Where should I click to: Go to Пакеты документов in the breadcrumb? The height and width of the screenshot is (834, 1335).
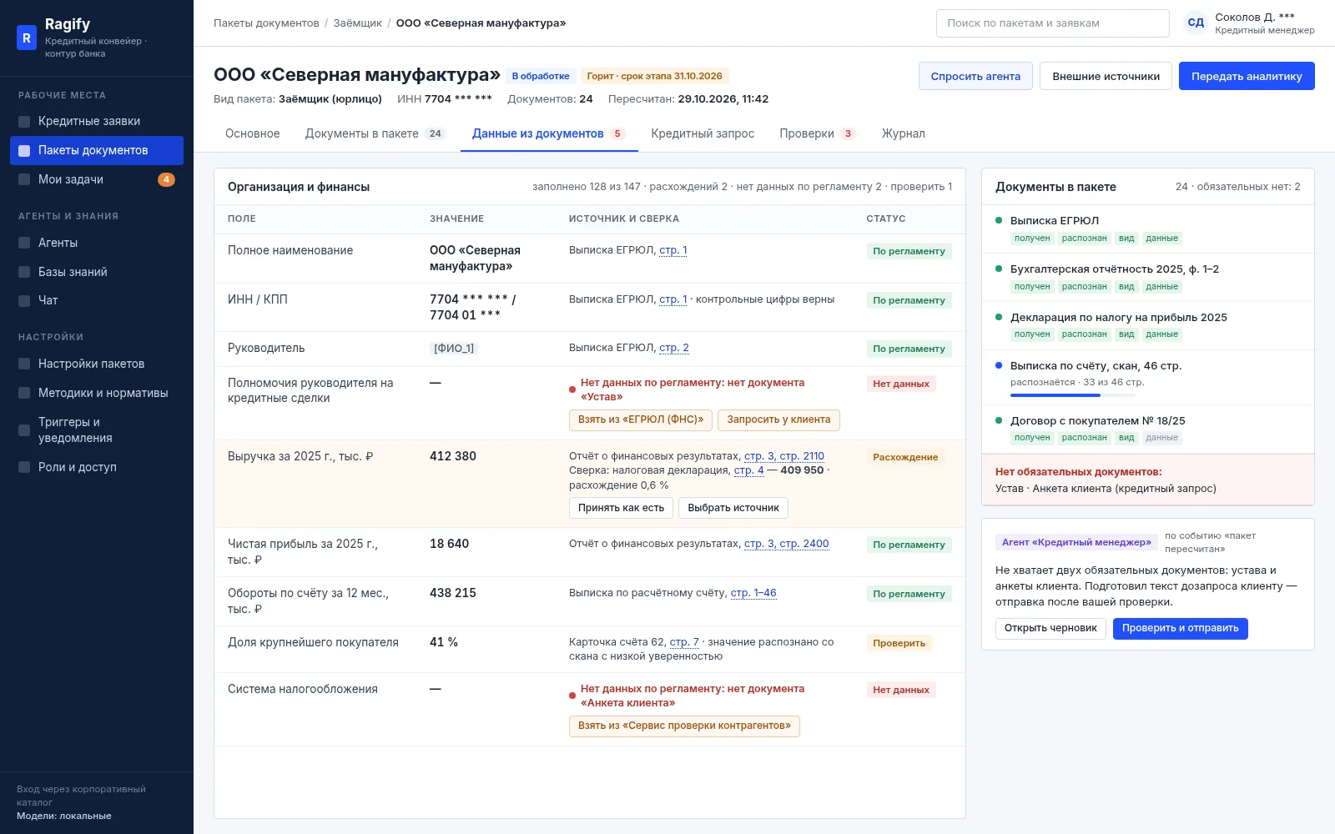pos(266,23)
